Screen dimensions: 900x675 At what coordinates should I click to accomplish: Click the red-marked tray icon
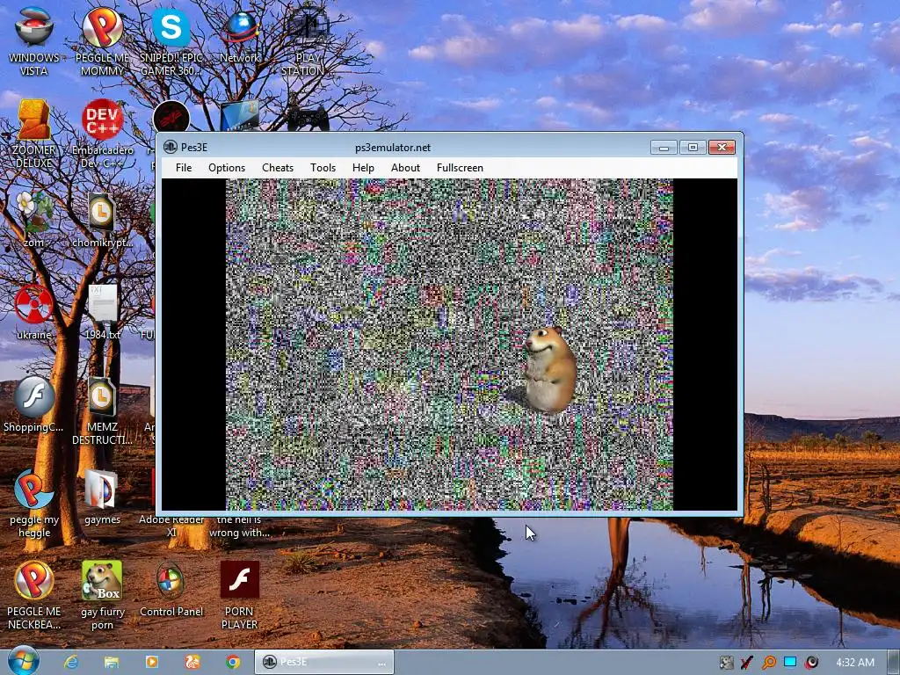(747, 663)
